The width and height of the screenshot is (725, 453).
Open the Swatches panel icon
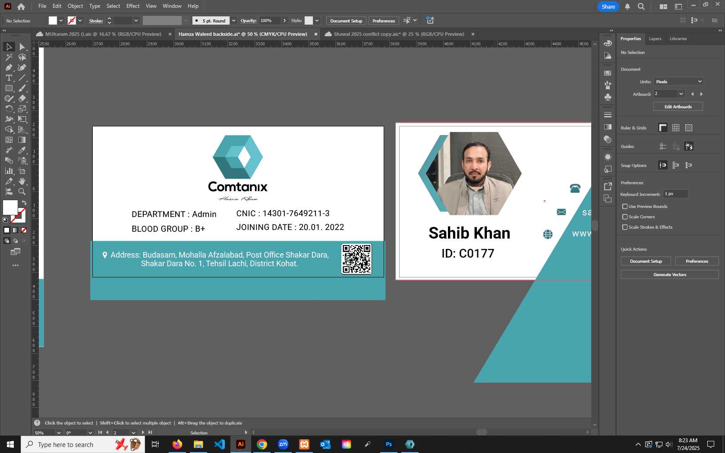click(x=608, y=73)
